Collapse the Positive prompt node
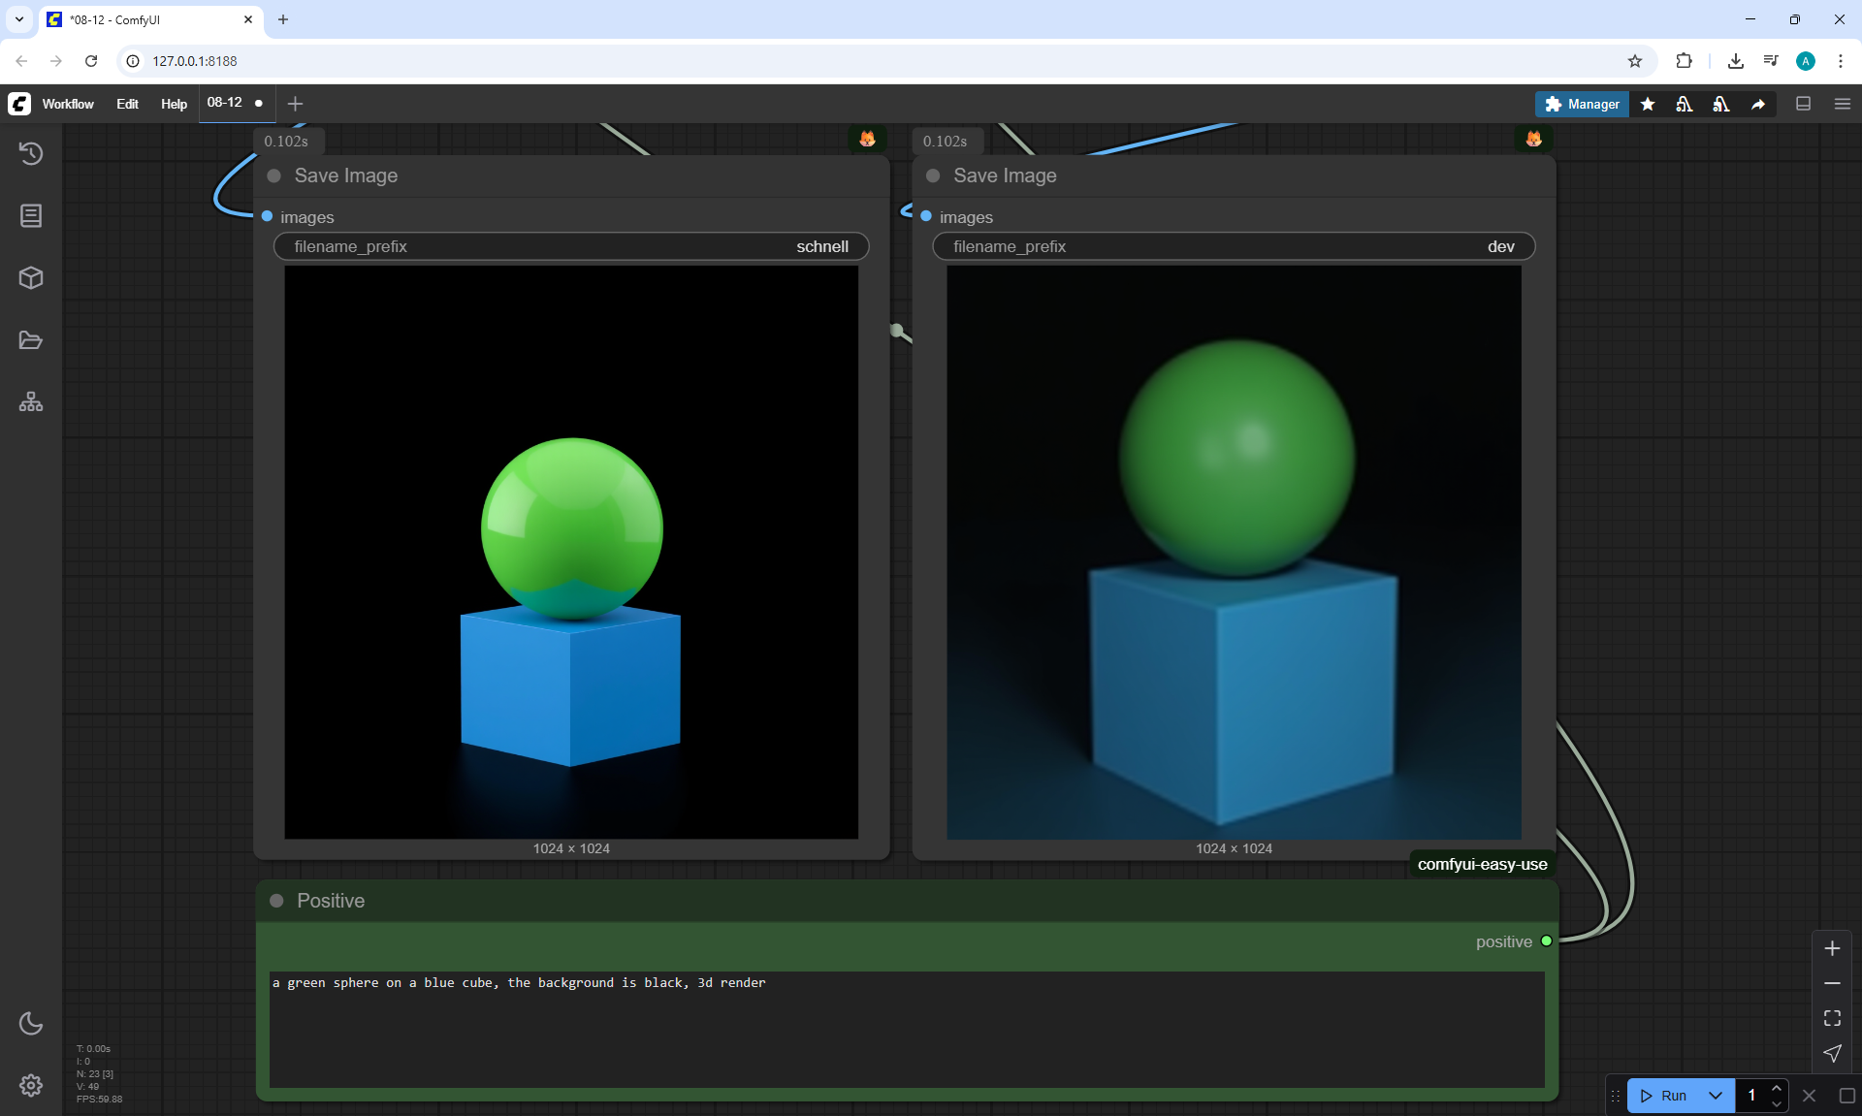 tap(276, 901)
